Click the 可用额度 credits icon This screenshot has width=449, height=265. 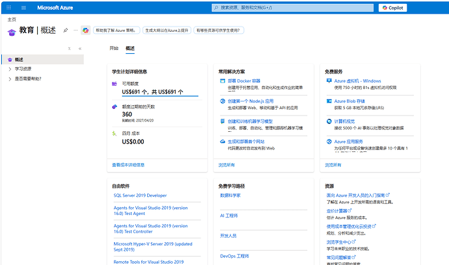(x=115, y=84)
